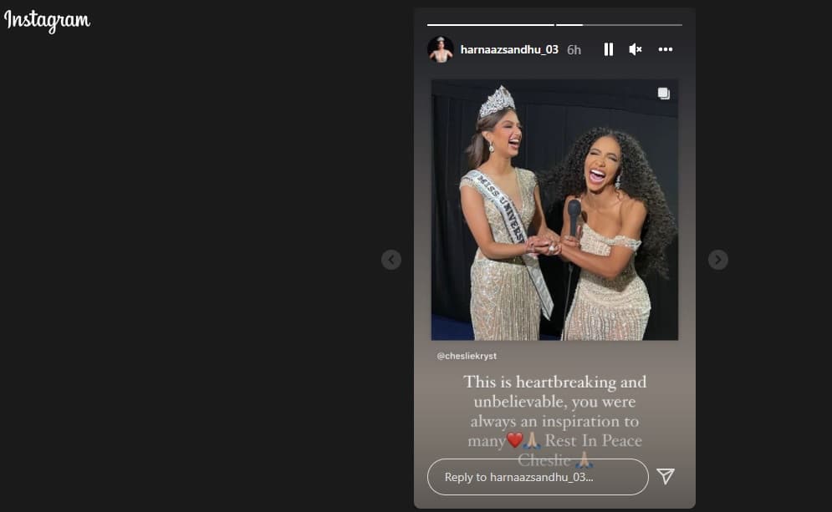Pause the playing story
The height and width of the screenshot is (512, 832).
609,49
